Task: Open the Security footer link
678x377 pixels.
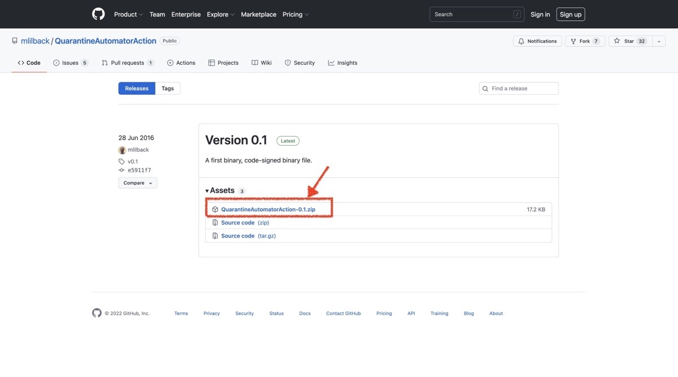Action: pyautogui.click(x=245, y=313)
